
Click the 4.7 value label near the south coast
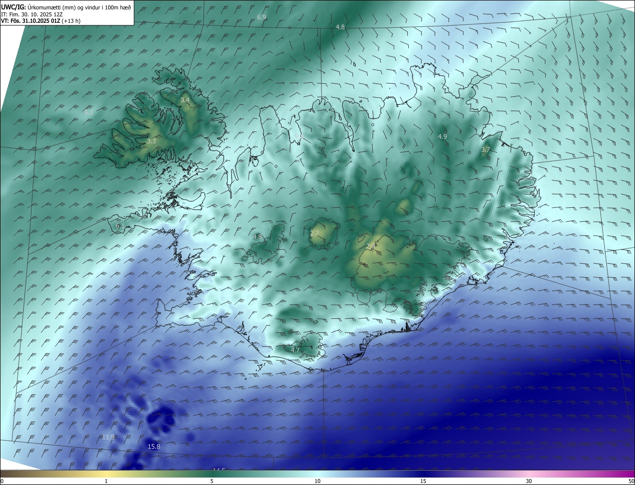tap(295, 351)
